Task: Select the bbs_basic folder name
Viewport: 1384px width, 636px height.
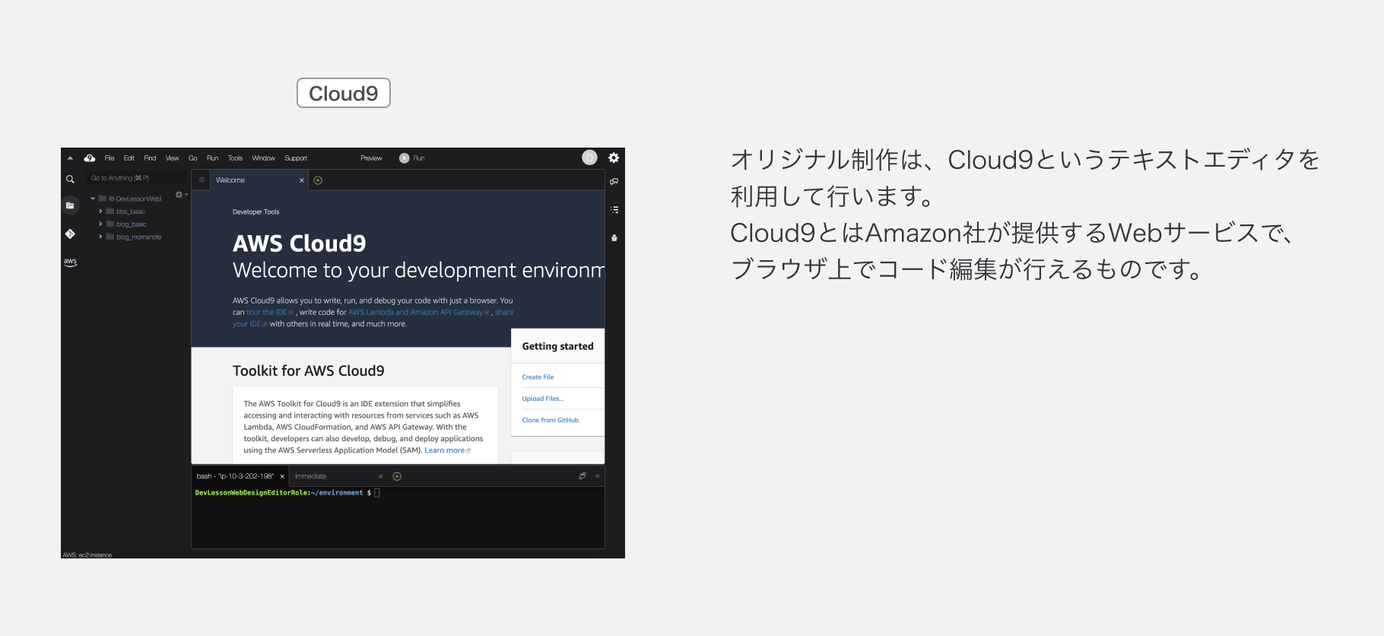Action: click(x=131, y=211)
